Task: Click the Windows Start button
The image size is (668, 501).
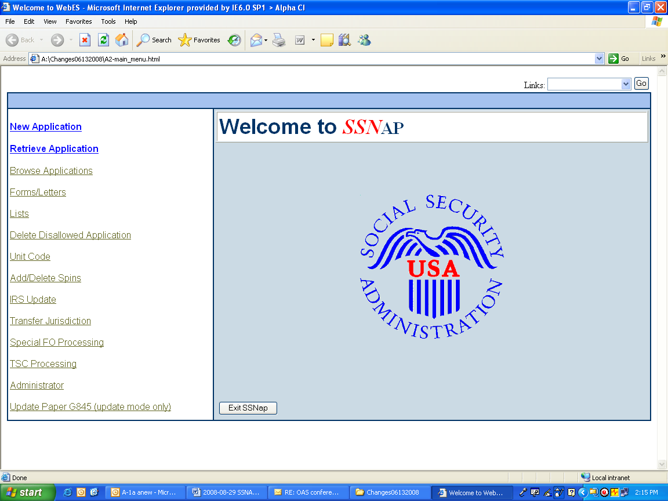Action: tap(27, 492)
